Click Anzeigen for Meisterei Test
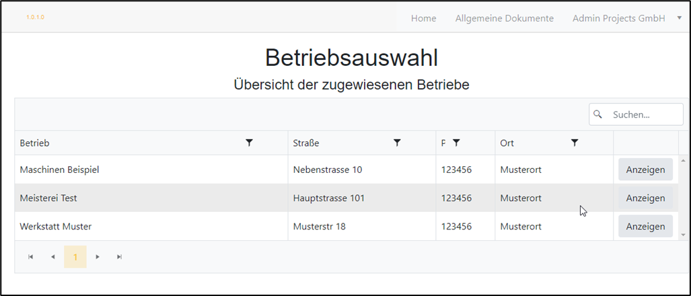This screenshot has height=296, width=691. point(645,198)
